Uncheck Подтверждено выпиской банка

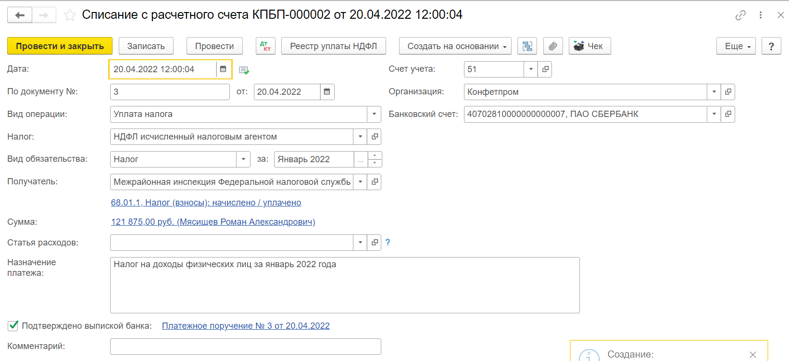coord(13,326)
